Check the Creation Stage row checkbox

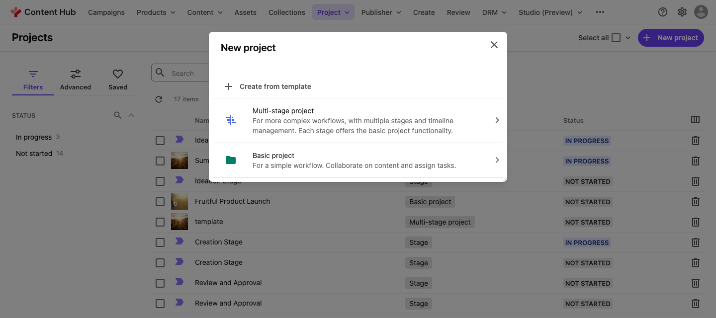[x=160, y=242]
